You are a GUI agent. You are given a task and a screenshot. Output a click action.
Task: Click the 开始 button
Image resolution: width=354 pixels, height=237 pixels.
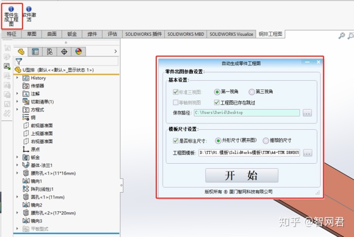click(x=242, y=176)
